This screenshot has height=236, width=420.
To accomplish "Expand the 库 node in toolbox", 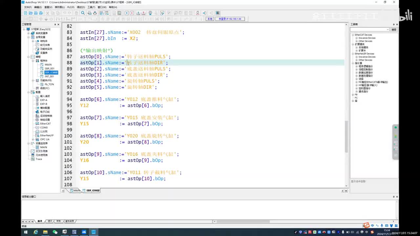I will tap(353, 101).
